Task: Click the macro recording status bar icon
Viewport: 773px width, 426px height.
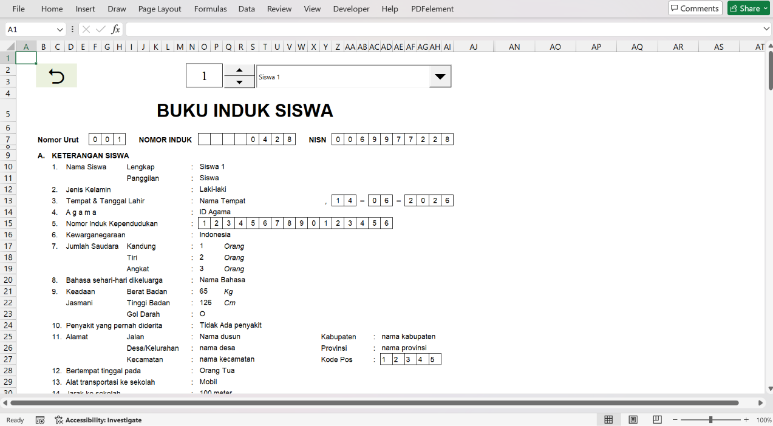Action: click(40, 420)
